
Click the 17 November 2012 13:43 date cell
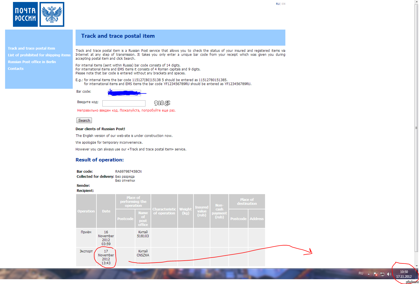[x=106, y=257]
